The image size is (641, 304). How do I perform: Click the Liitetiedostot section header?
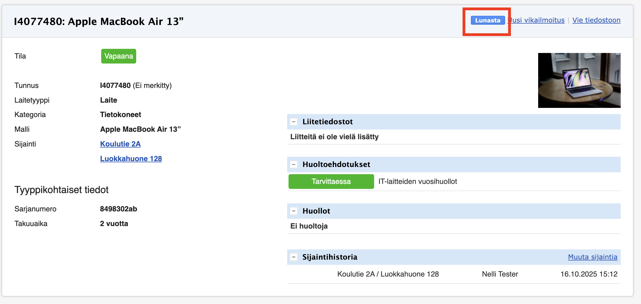click(x=327, y=122)
